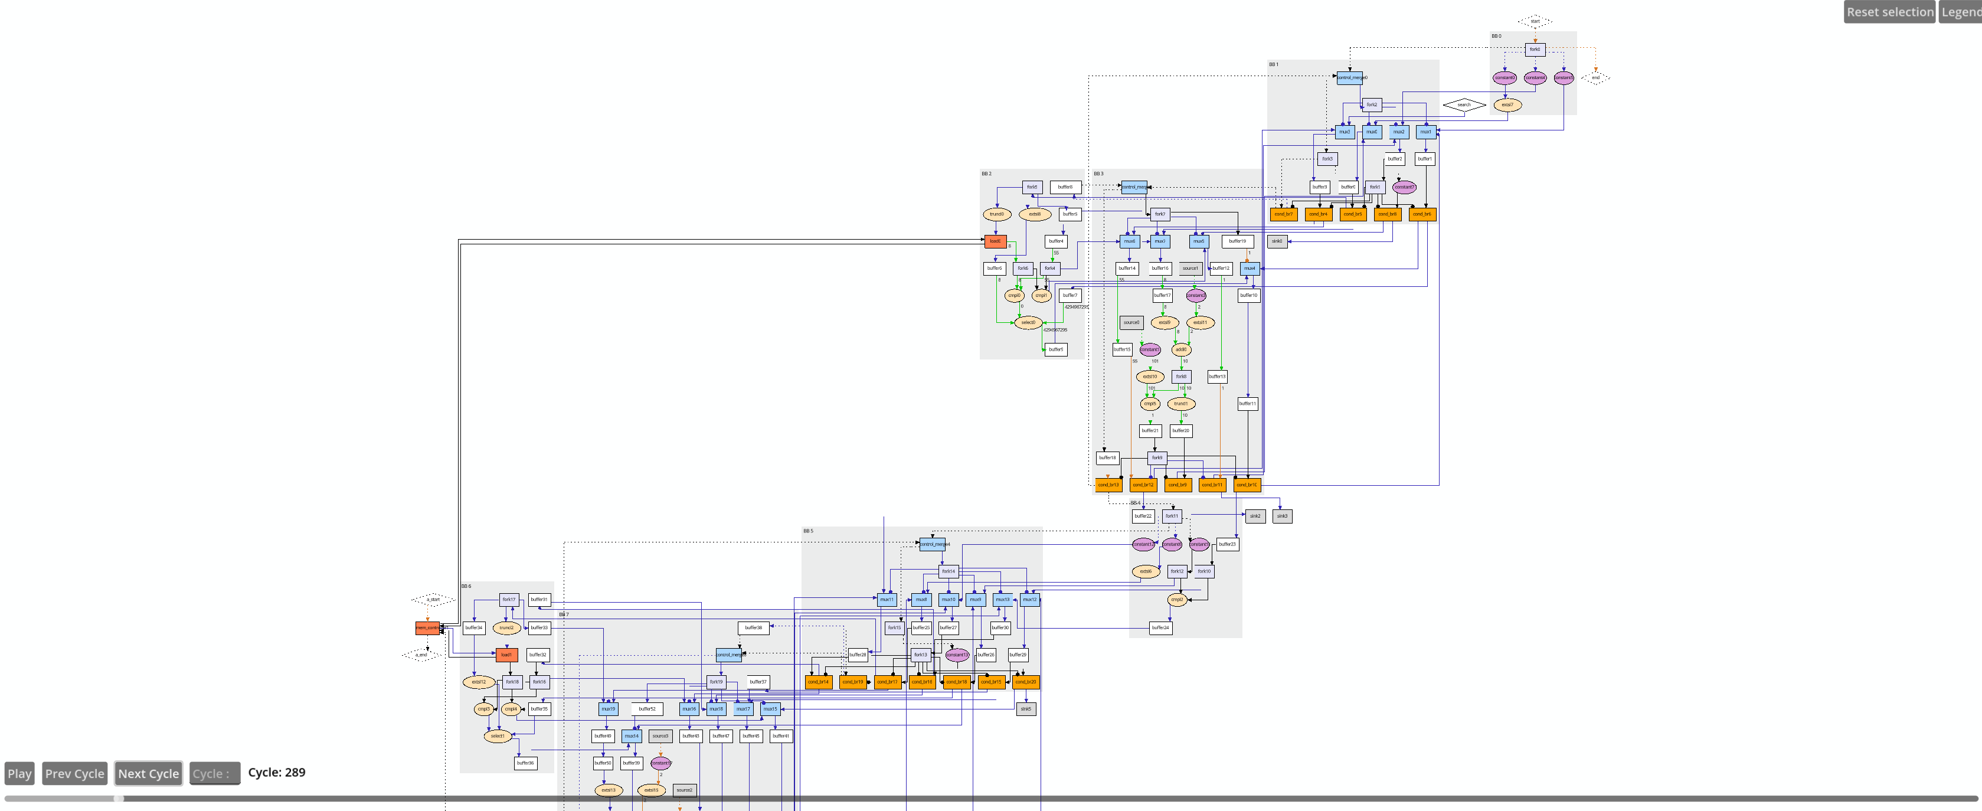Select the source3 node
The height and width of the screenshot is (811, 1982).
[660, 737]
